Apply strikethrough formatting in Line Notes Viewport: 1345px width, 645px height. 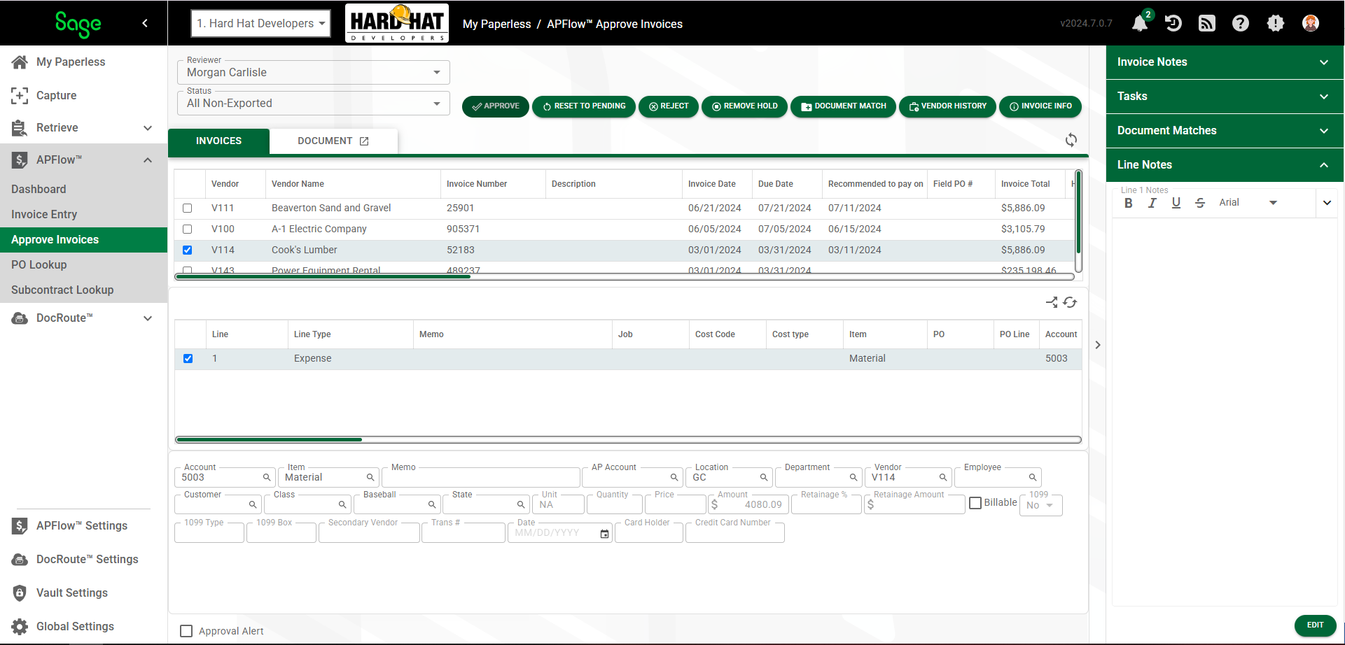1200,203
